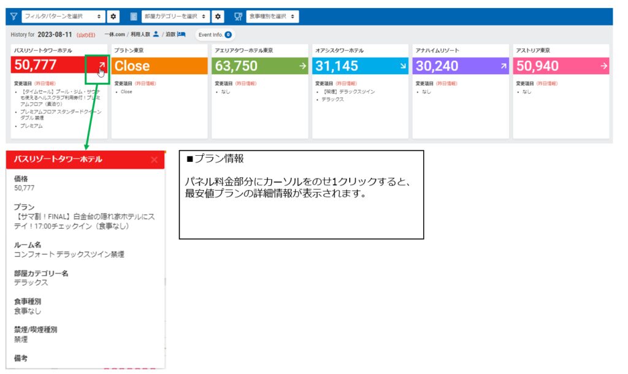Expand the フィルタパターンを選択 dropdown

tap(63, 17)
